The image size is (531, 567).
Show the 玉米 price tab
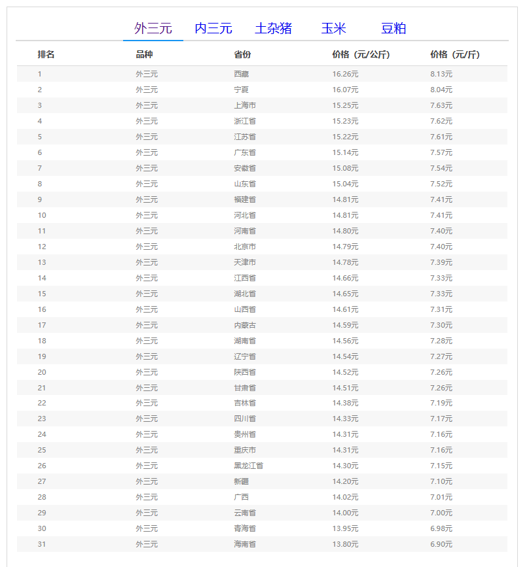[x=333, y=28]
